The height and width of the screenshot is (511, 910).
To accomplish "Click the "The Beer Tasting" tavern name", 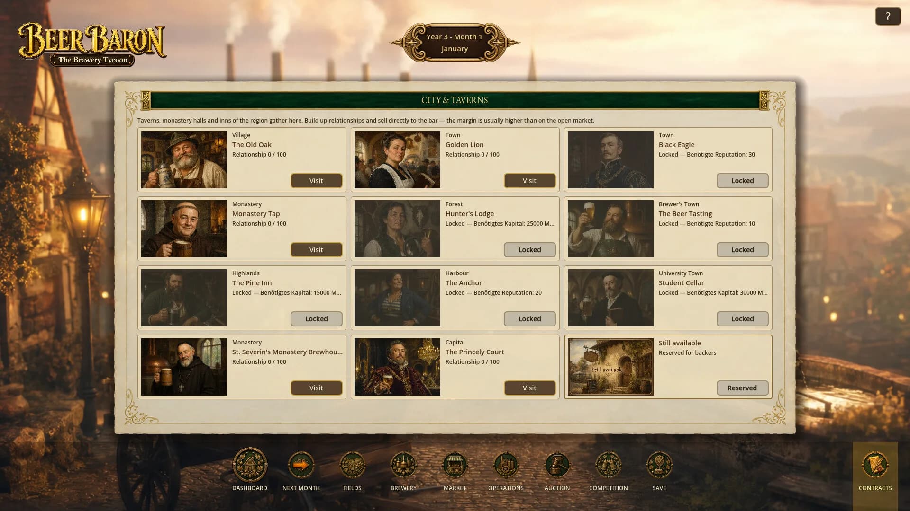I will pos(685,214).
